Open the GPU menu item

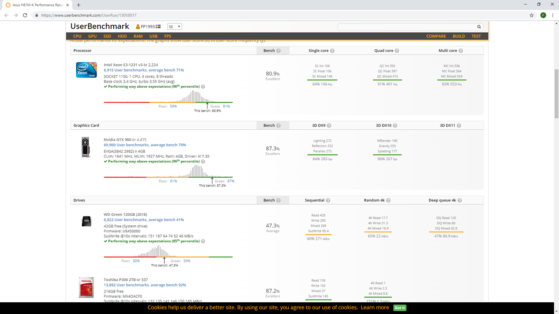click(x=93, y=36)
